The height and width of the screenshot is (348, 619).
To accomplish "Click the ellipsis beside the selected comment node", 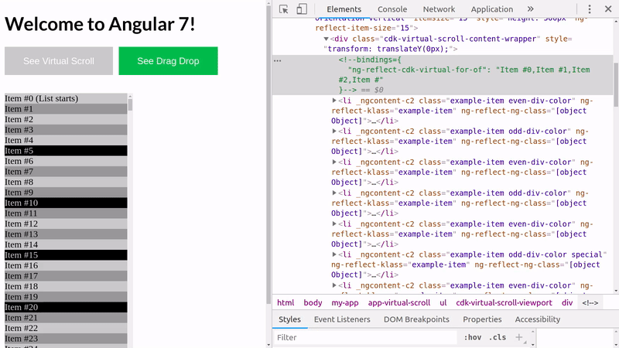I will pos(278,60).
